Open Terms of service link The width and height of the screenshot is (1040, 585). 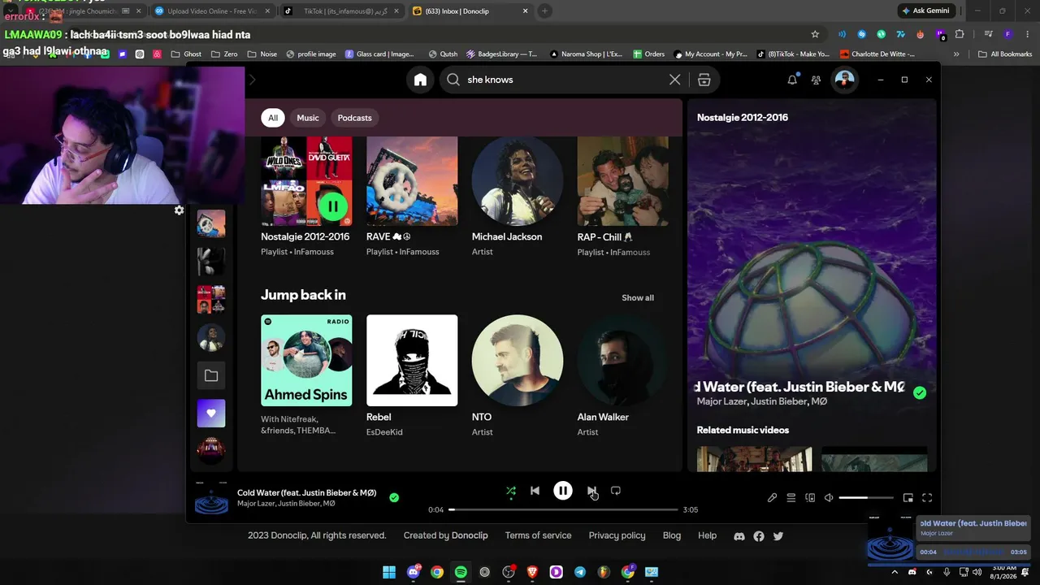[x=538, y=535]
